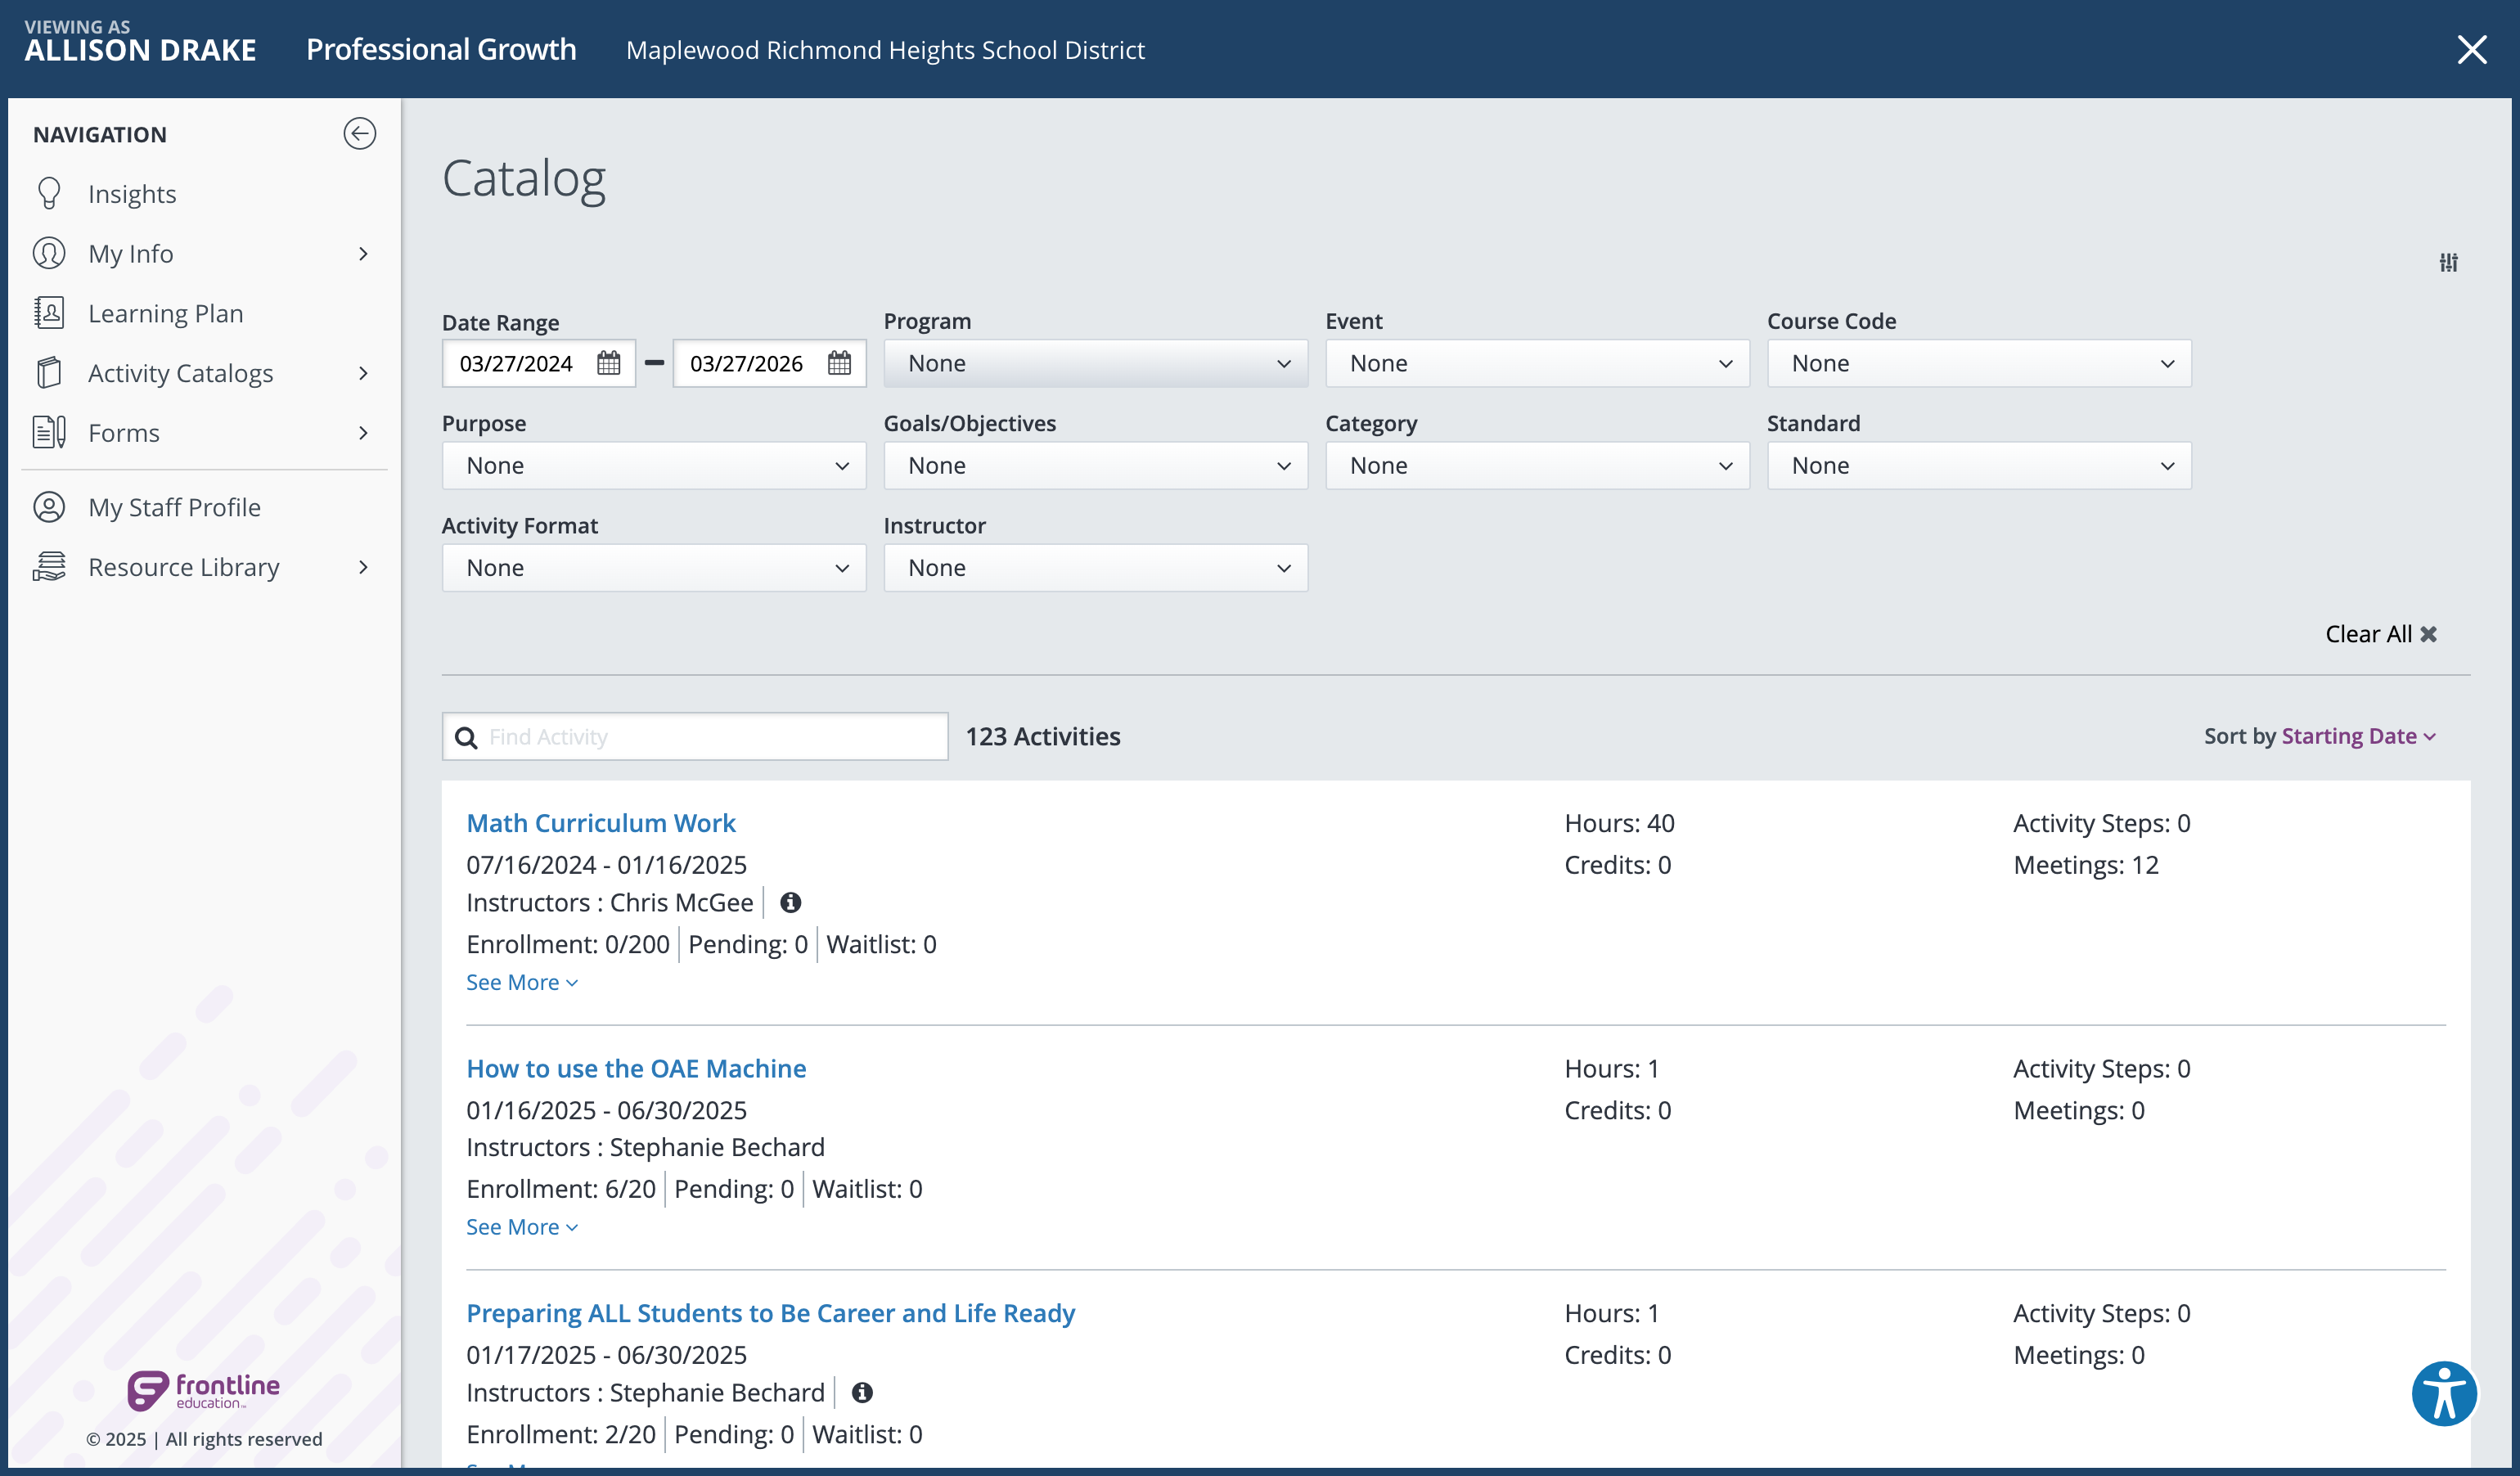
Task: Expand Forms submenu chevron
Action: point(363,432)
